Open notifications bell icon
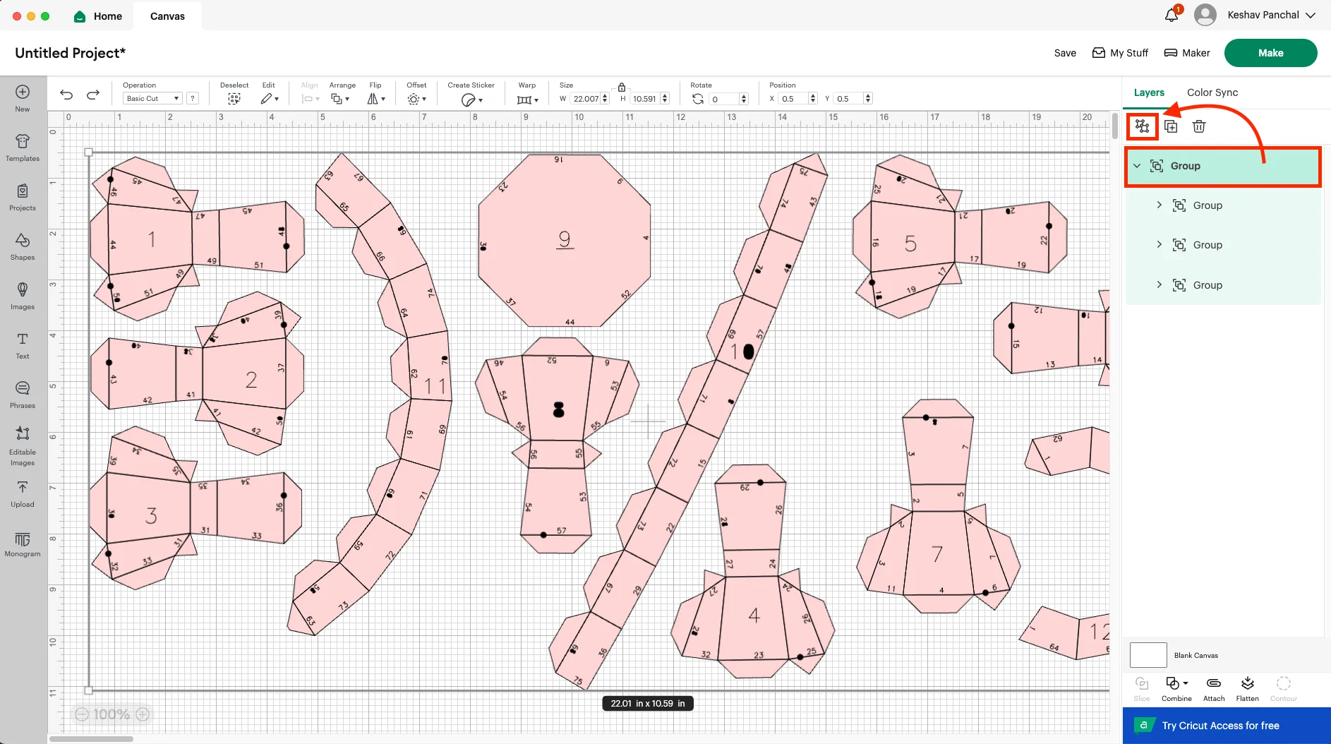1331x744 pixels. tap(1172, 15)
